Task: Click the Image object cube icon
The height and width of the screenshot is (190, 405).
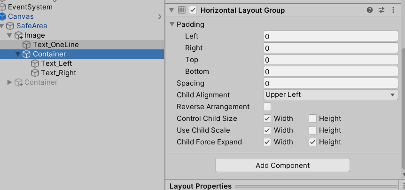Action: (x=19, y=35)
